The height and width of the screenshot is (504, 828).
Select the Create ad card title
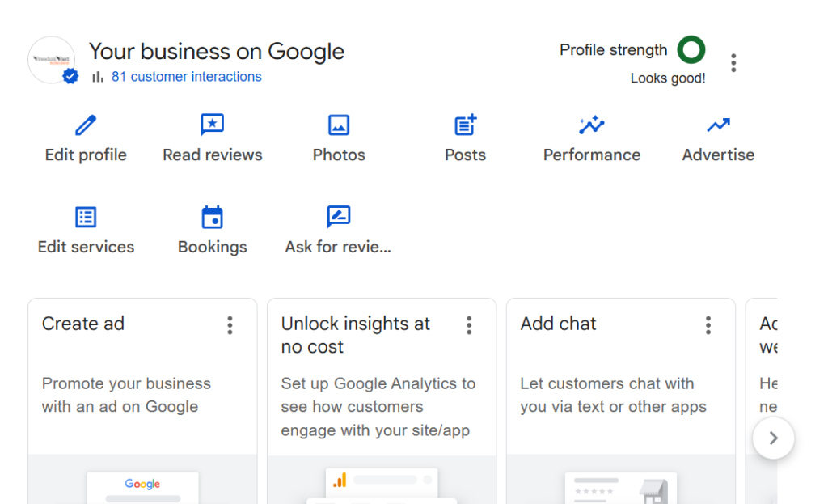click(x=83, y=324)
